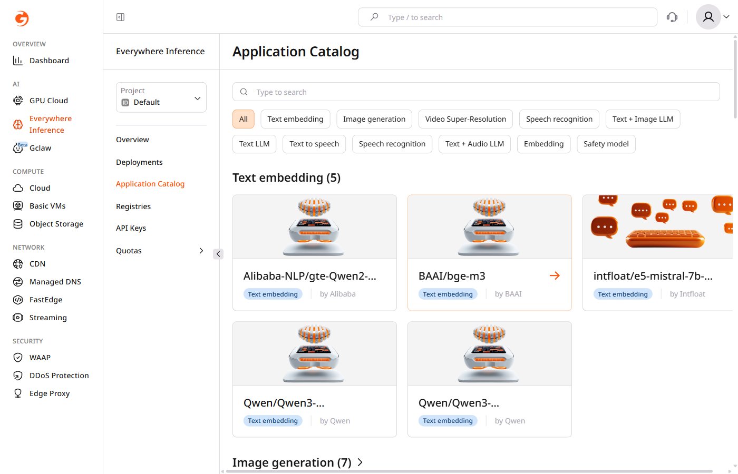Toggle the sidebar collapse icon in the header
Screen dimensions: 738x474
[120, 17]
